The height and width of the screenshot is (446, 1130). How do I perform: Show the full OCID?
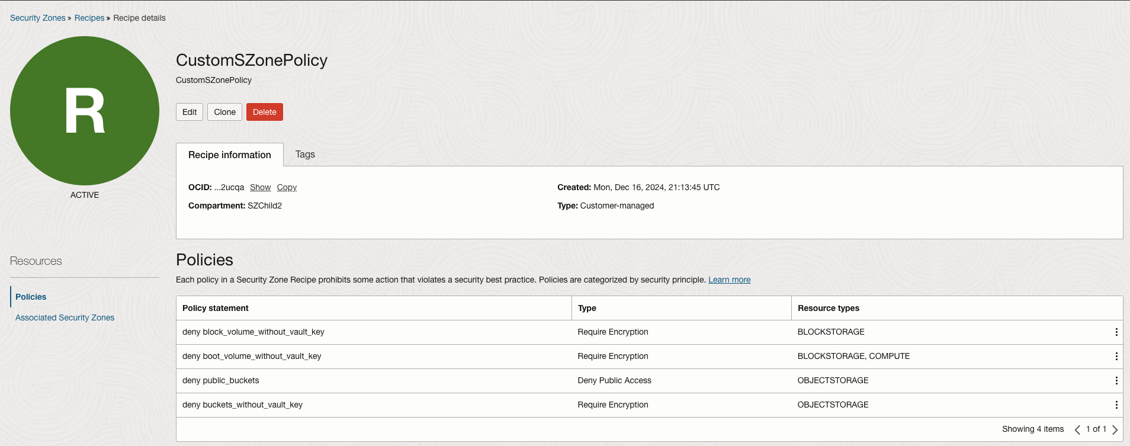[260, 187]
